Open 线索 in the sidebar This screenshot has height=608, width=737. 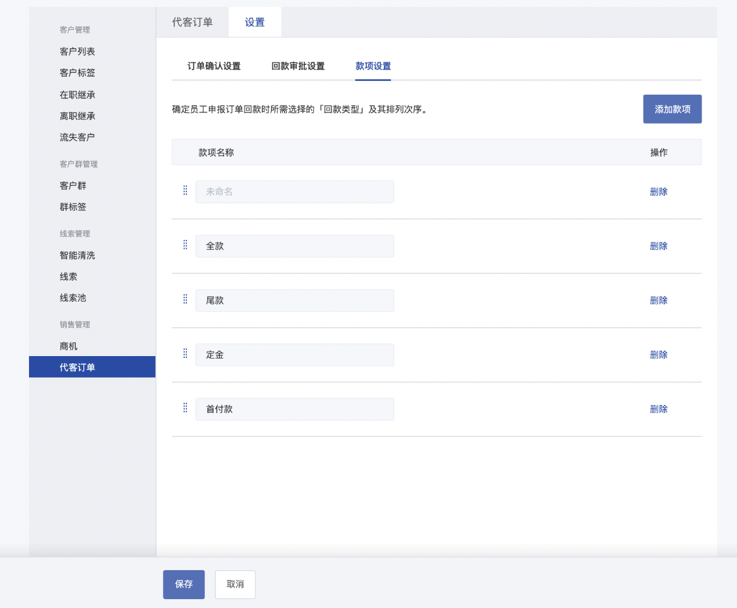69,277
